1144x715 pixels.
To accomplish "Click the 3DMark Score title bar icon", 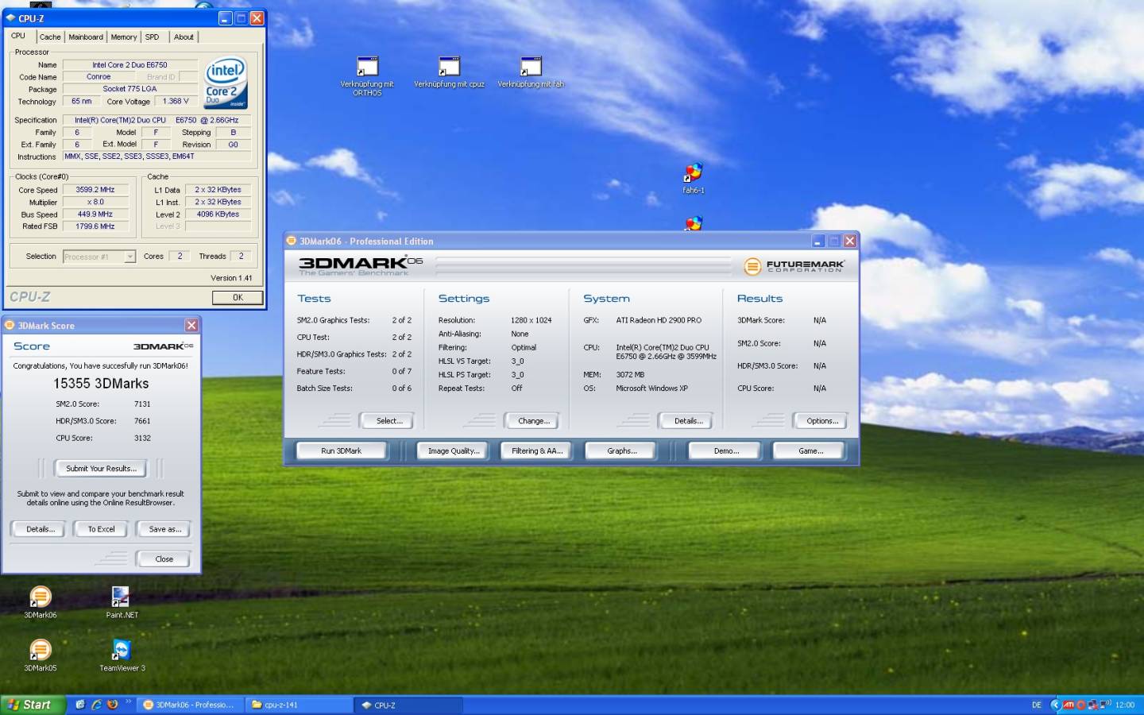I will tap(10, 325).
